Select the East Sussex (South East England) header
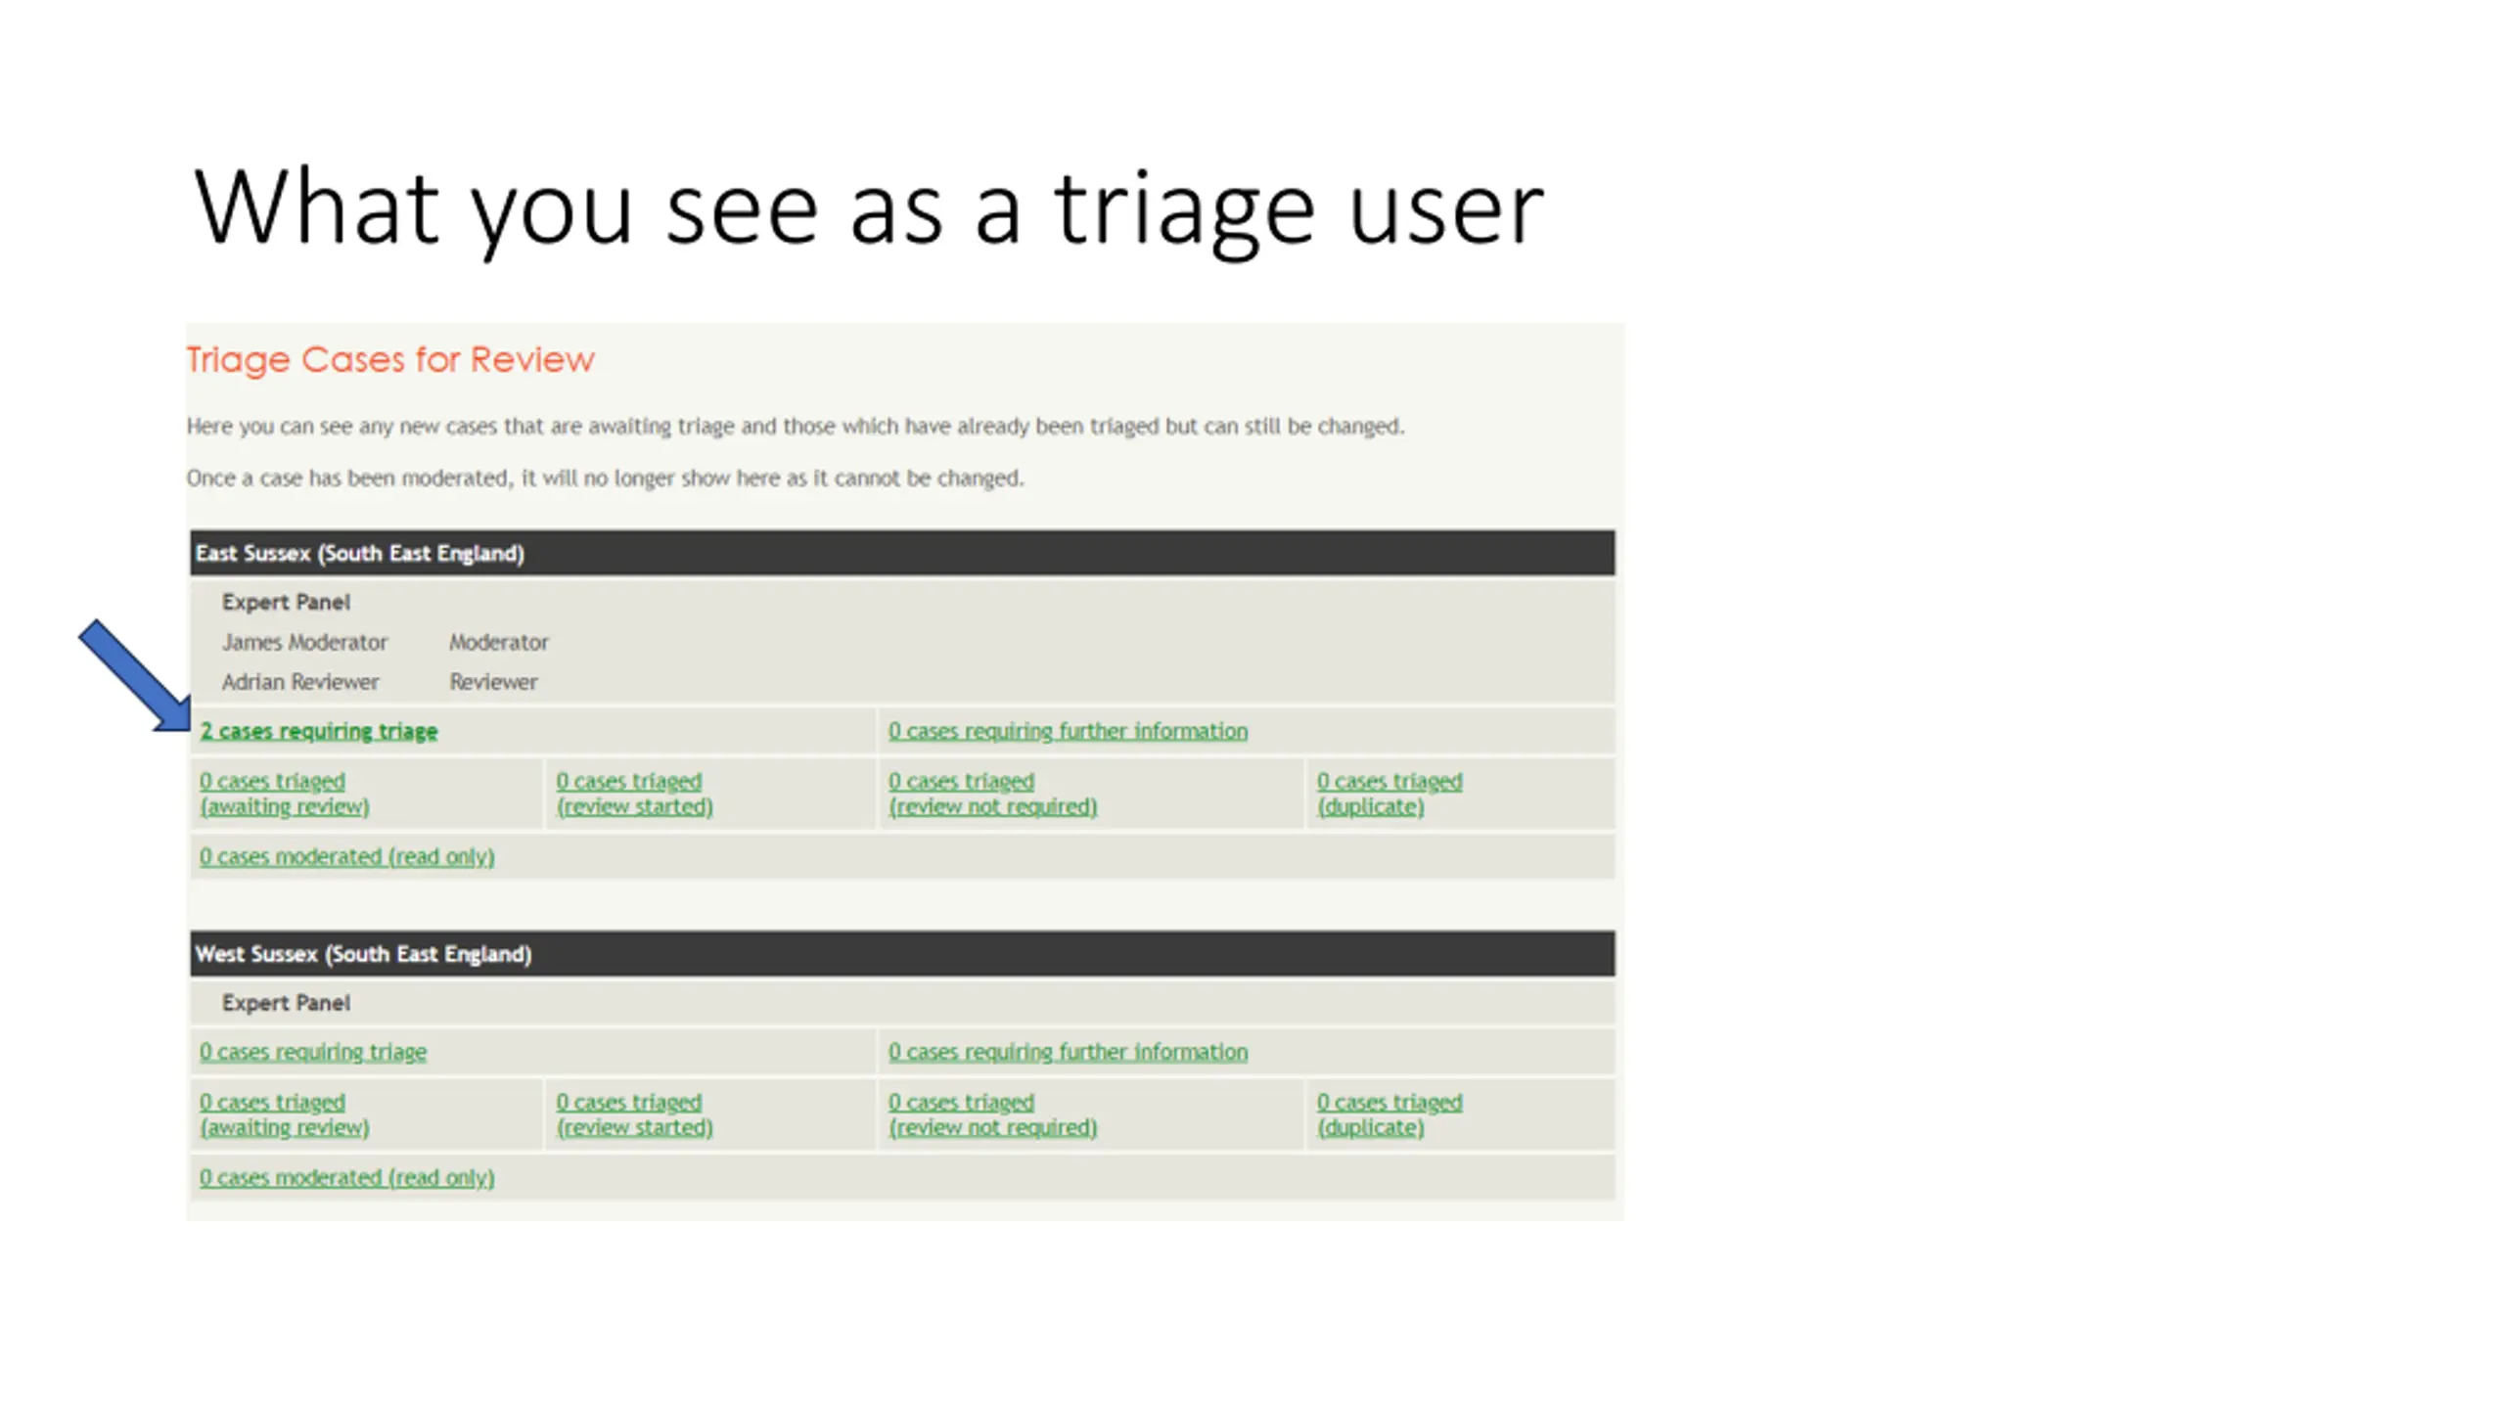This screenshot has height=1409, width=2505. pyautogui.click(x=902, y=553)
